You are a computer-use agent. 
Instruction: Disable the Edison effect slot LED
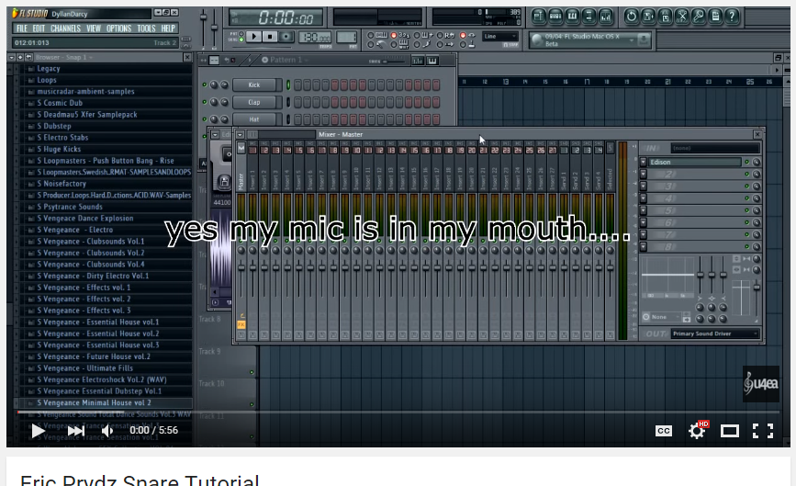(746, 162)
